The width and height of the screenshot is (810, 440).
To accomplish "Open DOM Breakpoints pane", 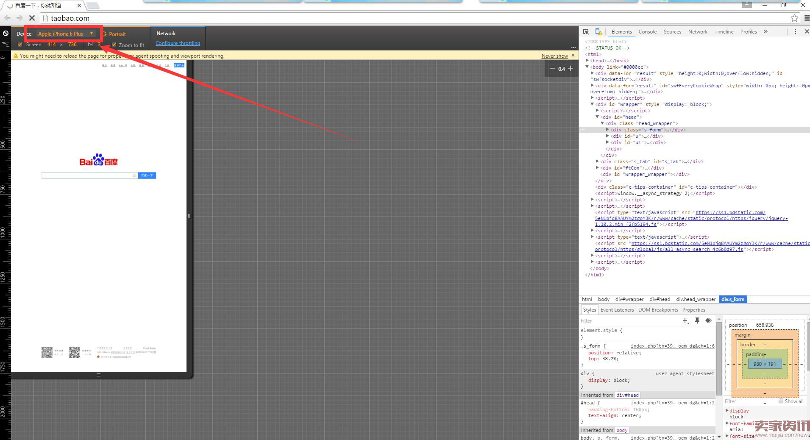I will pos(658,310).
